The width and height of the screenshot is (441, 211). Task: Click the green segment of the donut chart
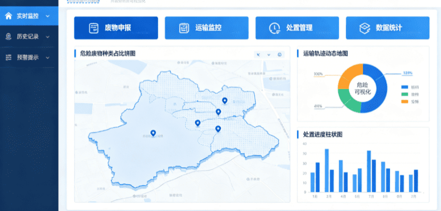(348, 102)
